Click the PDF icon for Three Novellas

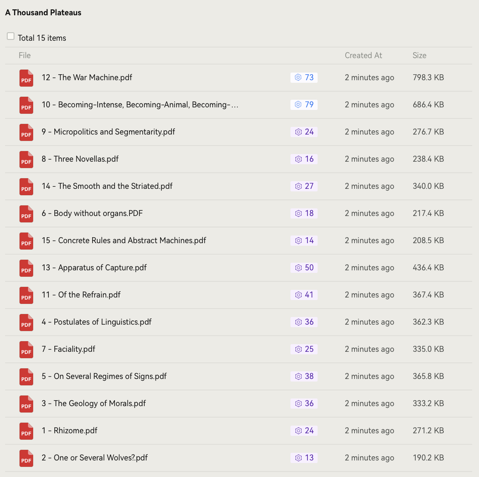(26, 160)
